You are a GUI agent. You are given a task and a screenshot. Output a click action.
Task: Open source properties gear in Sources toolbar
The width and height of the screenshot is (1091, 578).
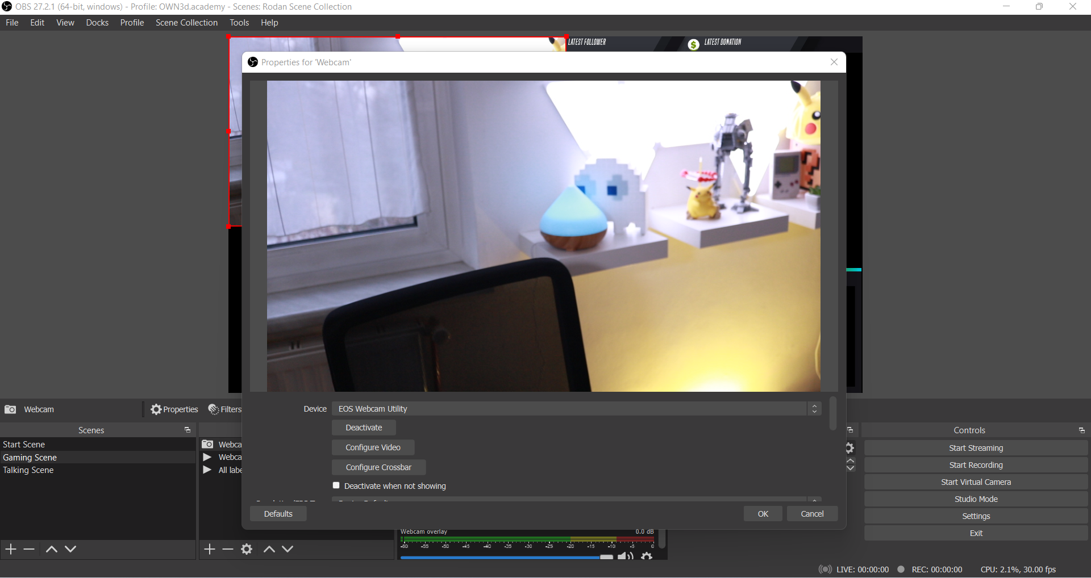coord(247,549)
